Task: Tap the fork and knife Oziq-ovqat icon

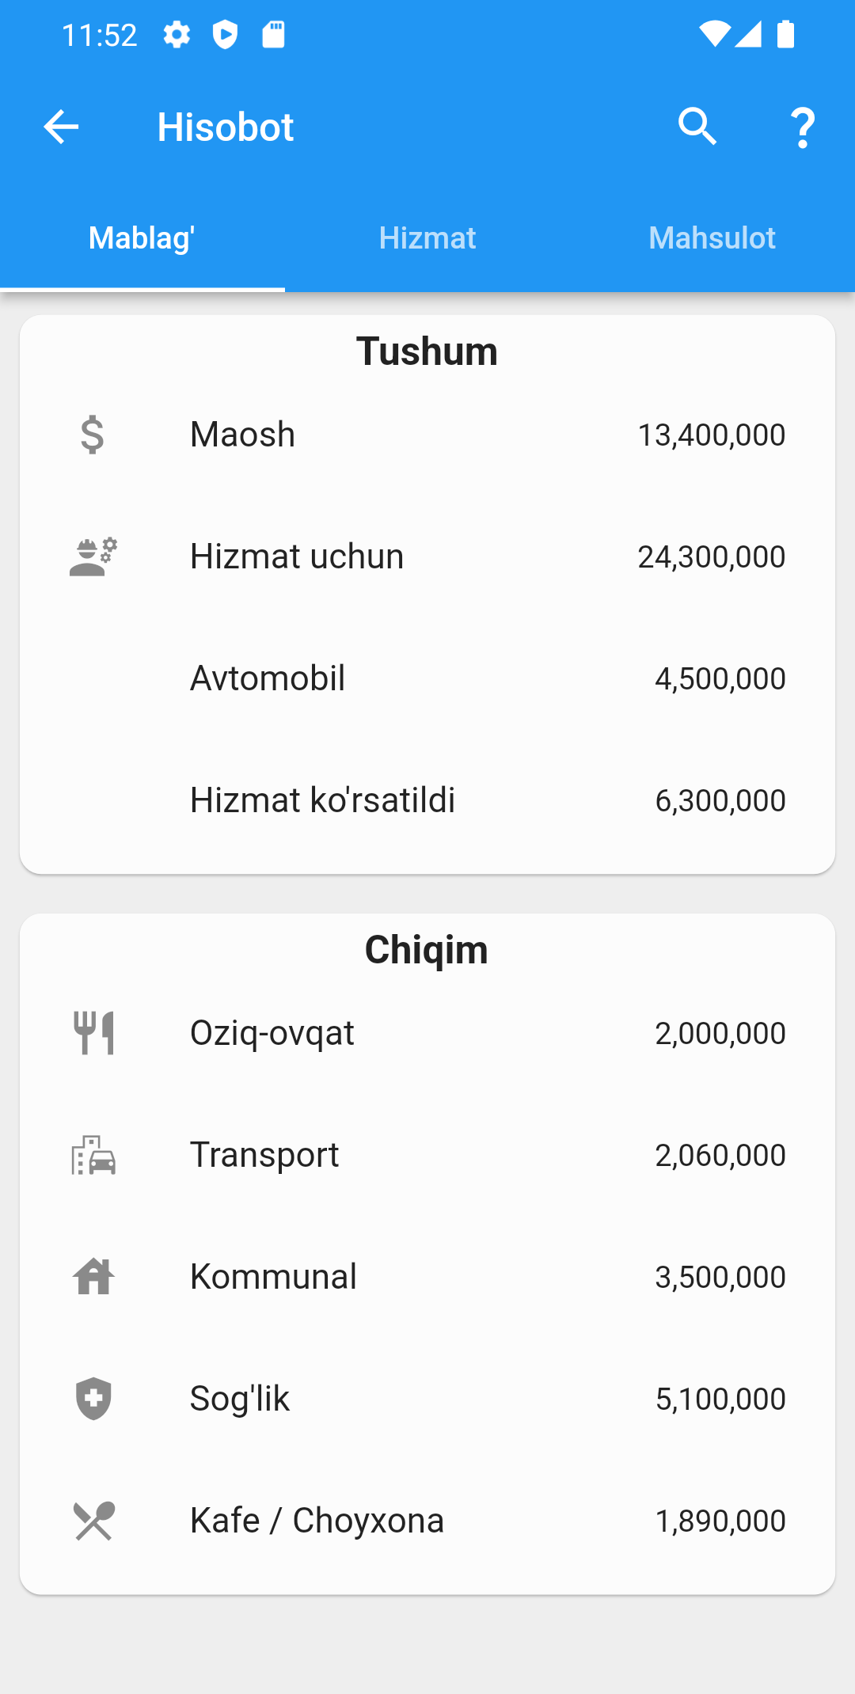Action: click(x=93, y=1033)
